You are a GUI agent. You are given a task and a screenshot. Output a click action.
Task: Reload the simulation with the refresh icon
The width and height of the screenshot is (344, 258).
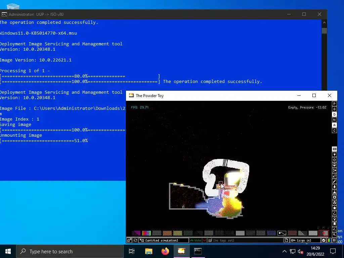(x=135, y=241)
